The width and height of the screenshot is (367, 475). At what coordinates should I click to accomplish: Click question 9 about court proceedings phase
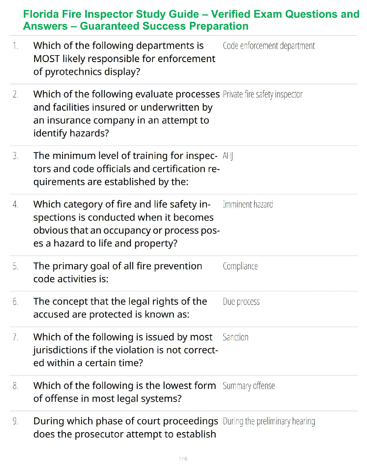pyautogui.click(x=125, y=428)
